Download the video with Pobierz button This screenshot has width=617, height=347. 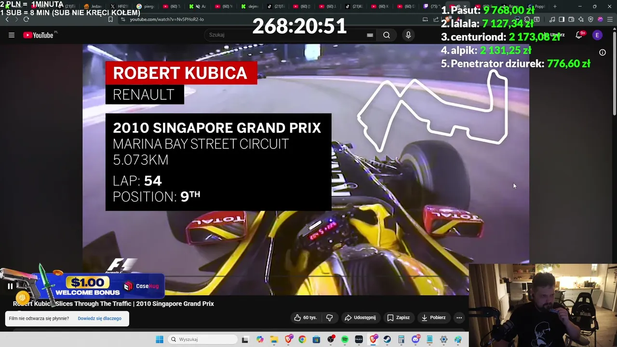tap(433, 318)
